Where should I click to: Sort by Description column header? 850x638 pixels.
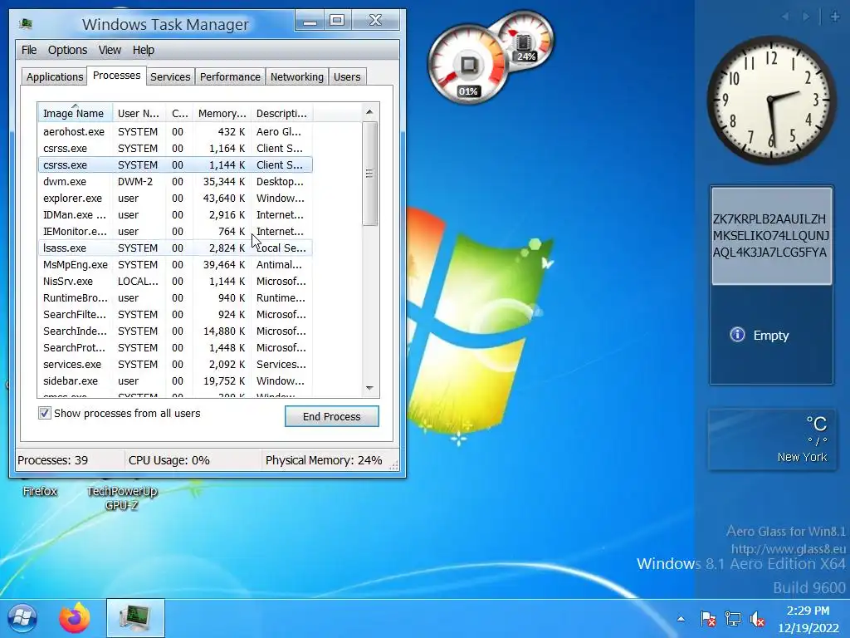[281, 113]
